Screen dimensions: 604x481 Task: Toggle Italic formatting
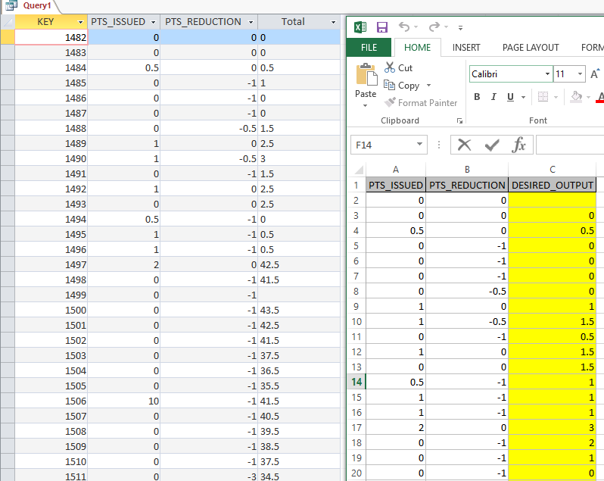[493, 97]
